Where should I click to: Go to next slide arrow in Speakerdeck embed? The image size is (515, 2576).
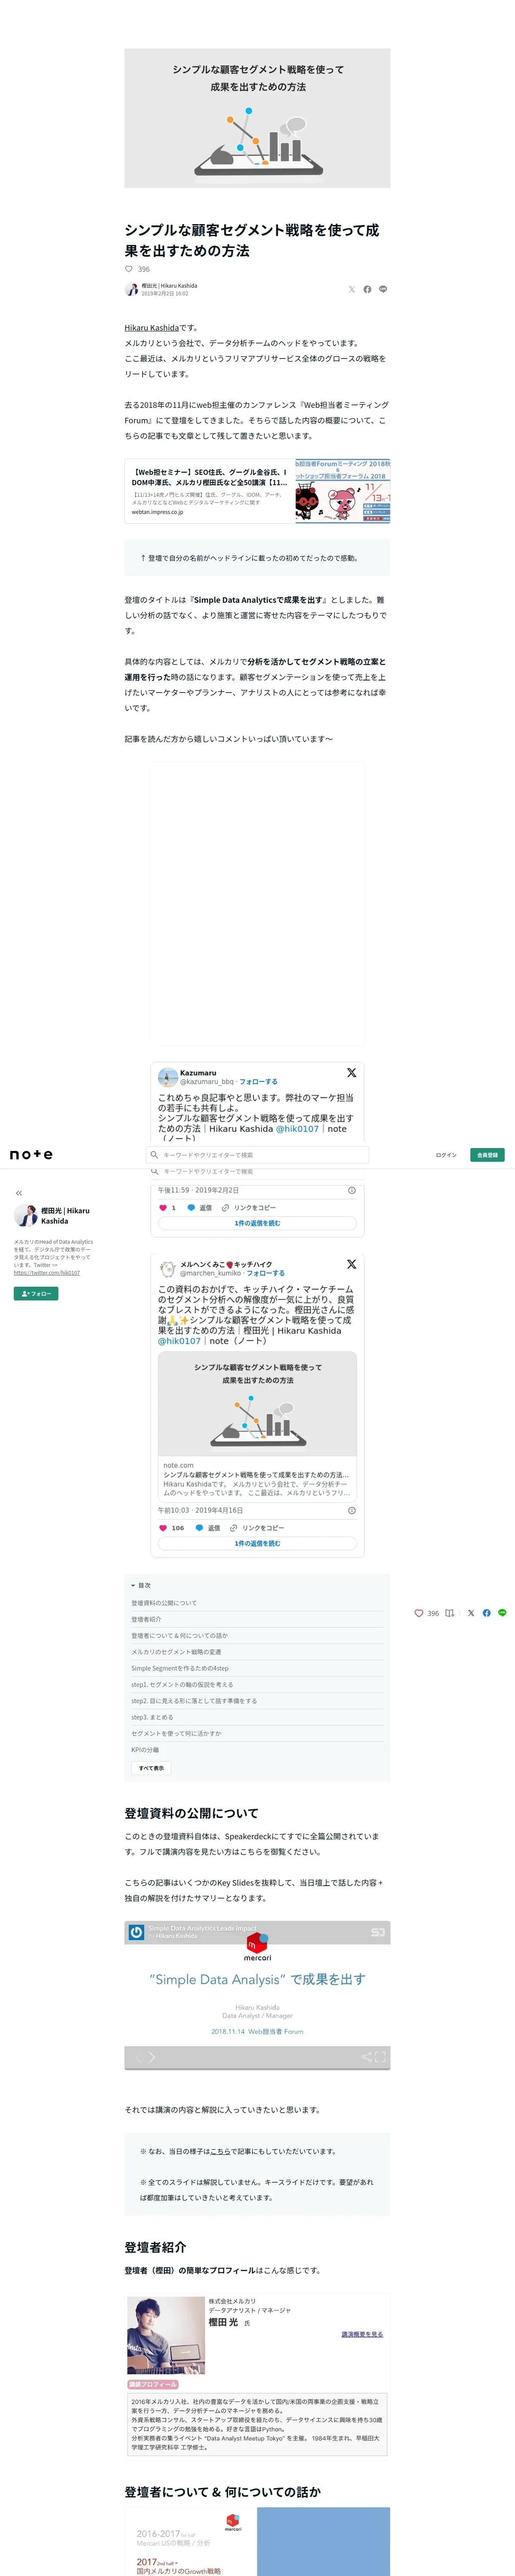coord(152,2057)
